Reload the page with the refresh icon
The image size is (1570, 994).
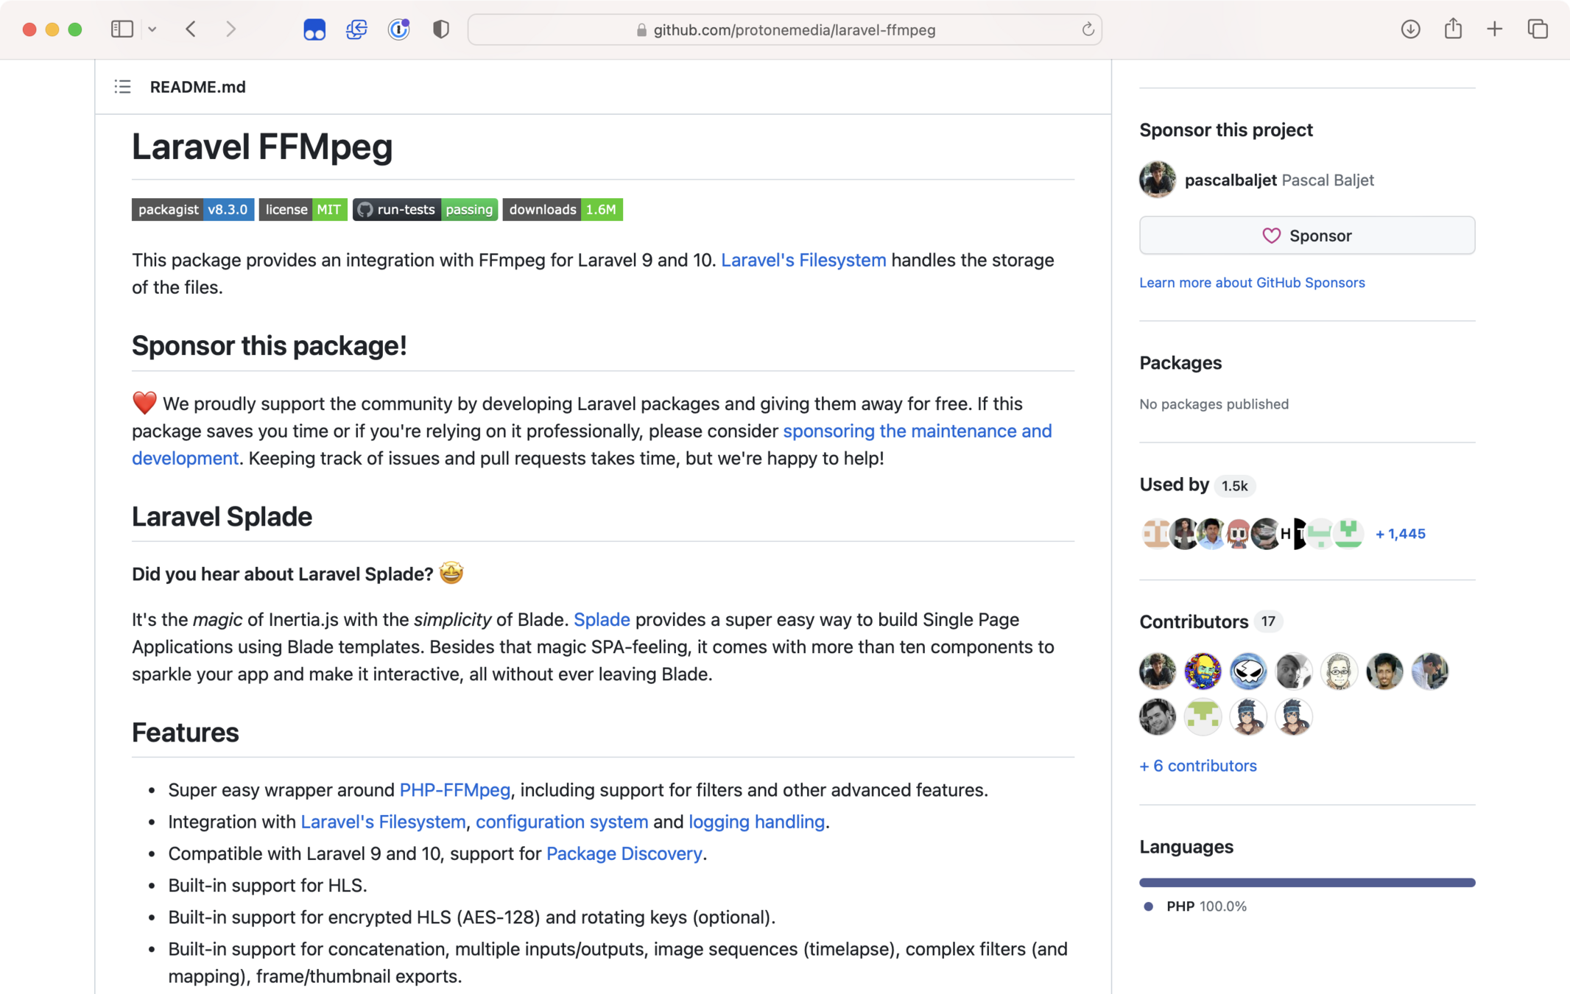coord(1087,29)
